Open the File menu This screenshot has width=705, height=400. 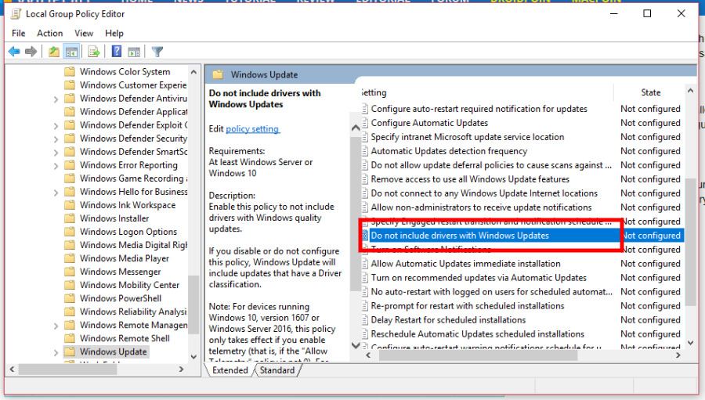click(19, 33)
